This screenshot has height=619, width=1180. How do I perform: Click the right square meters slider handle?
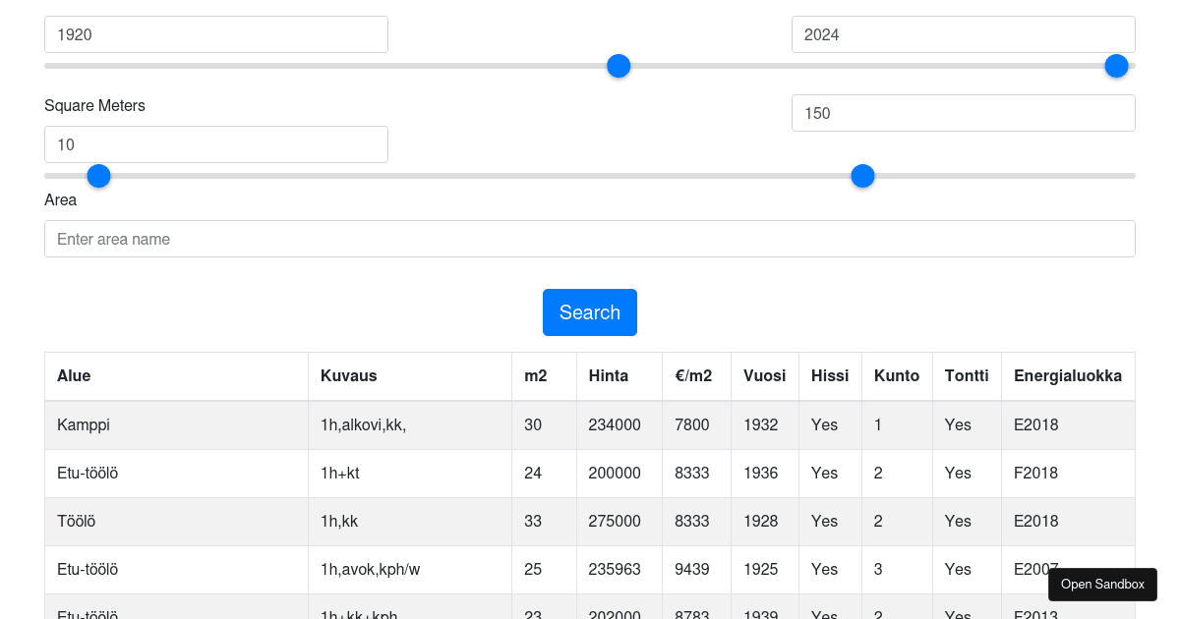(862, 175)
